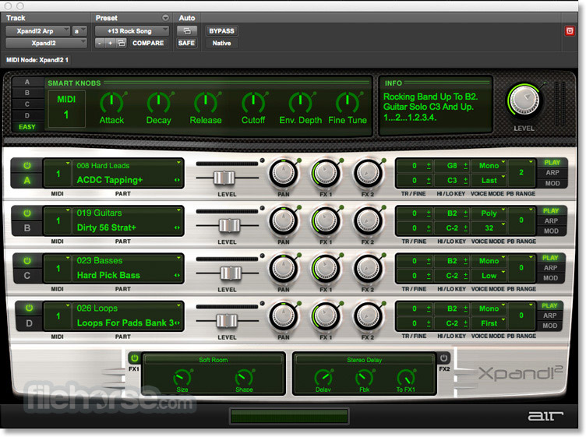
Task: Open the Preset menu arrow
Action: click(165, 18)
